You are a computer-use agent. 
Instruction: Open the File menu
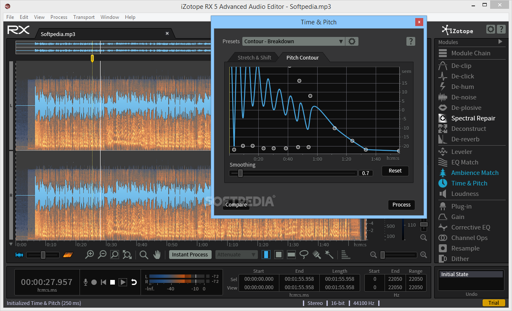(10, 17)
